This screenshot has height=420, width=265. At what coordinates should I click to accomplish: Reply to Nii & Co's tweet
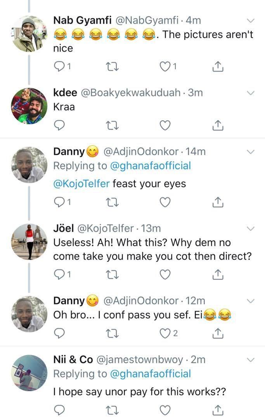pos(59,410)
